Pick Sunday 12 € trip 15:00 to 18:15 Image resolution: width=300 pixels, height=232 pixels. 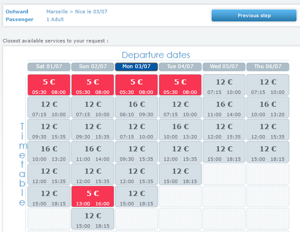pos(93,219)
